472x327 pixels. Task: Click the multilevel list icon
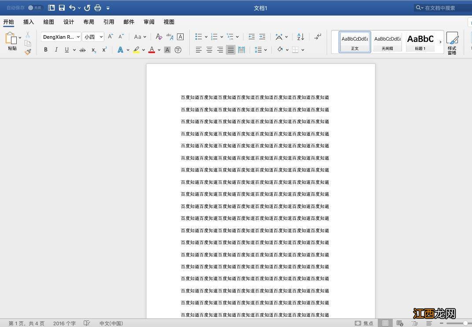coord(230,37)
